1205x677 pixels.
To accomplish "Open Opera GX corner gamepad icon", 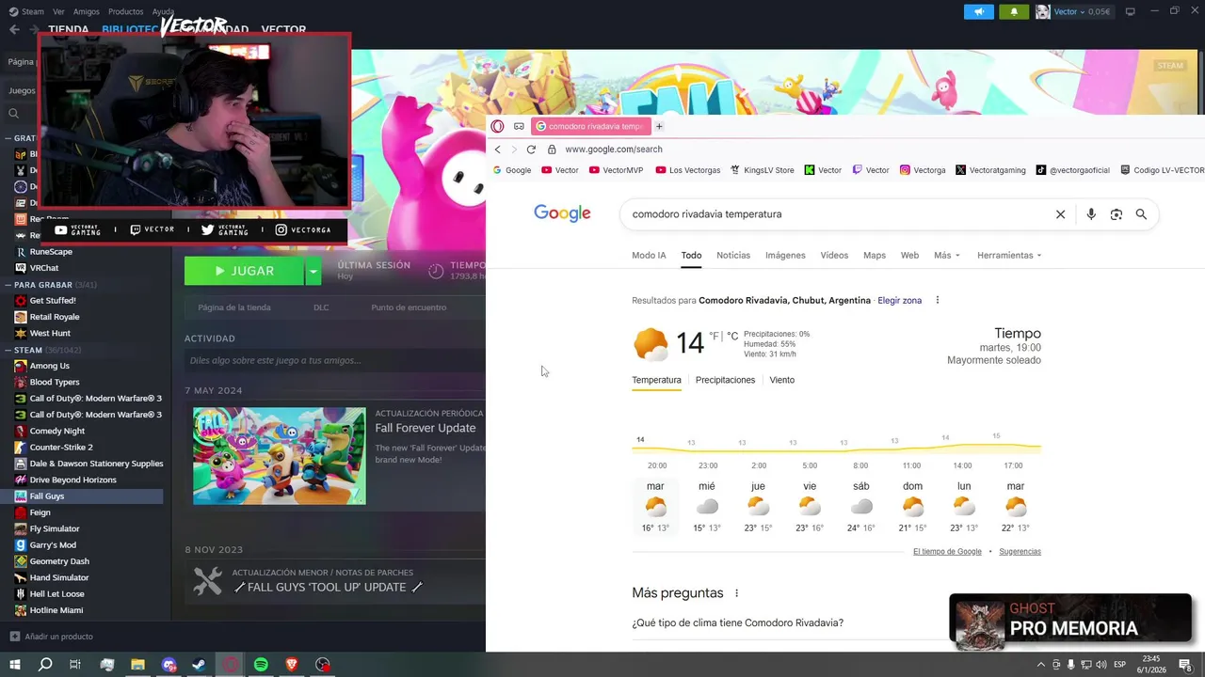I will [519, 126].
